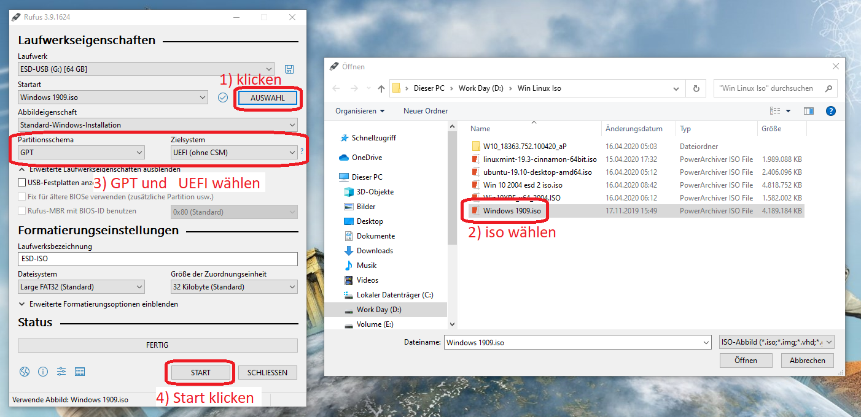Image resolution: width=861 pixels, height=417 pixels.
Task: Click the SCHLIESSEN button in Rufus
Action: pyautogui.click(x=268, y=372)
